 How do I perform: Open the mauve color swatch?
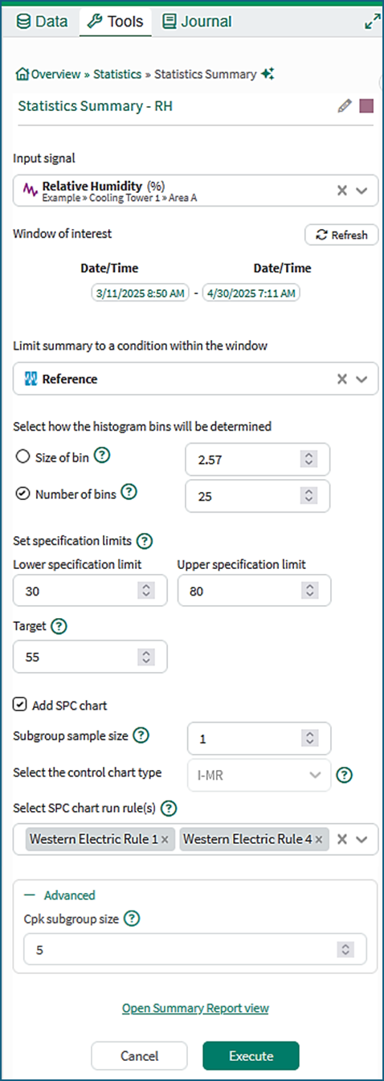coord(366,105)
